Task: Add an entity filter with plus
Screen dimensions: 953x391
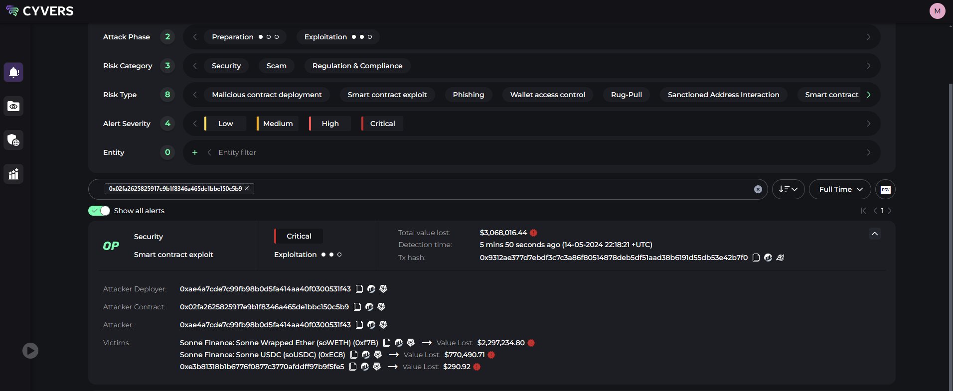Action: coord(195,152)
